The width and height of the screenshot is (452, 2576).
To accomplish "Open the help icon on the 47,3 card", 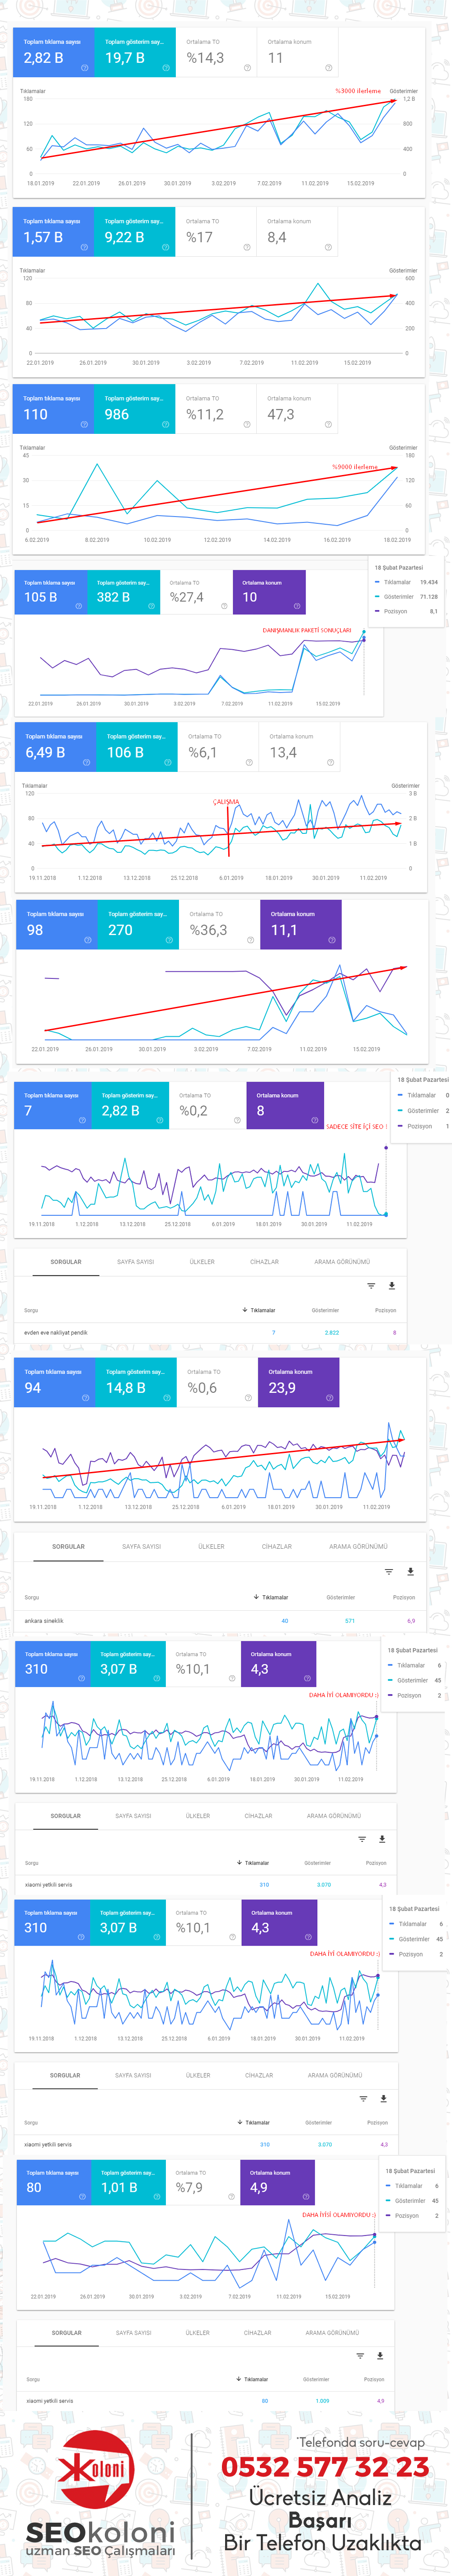I will 328,424.
